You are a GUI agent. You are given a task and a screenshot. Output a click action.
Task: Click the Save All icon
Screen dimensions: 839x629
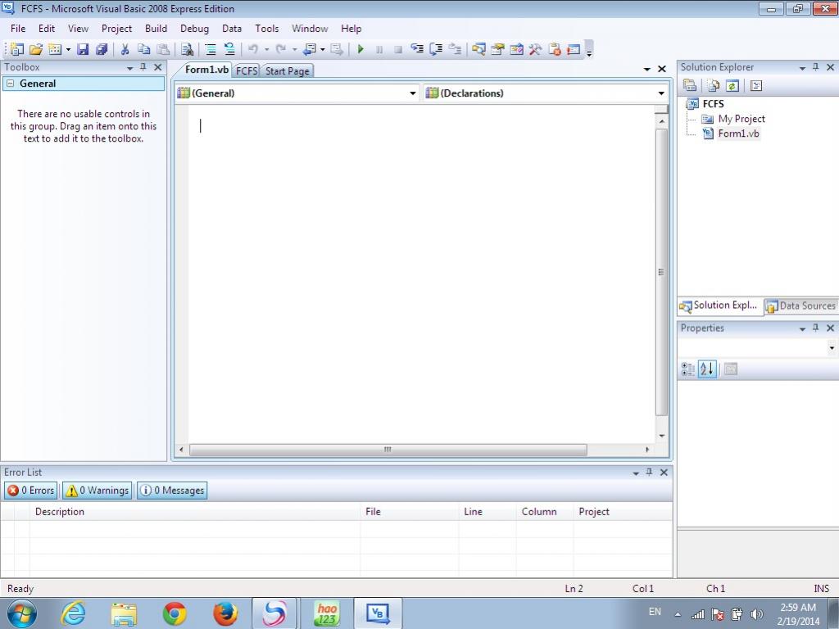pos(102,49)
